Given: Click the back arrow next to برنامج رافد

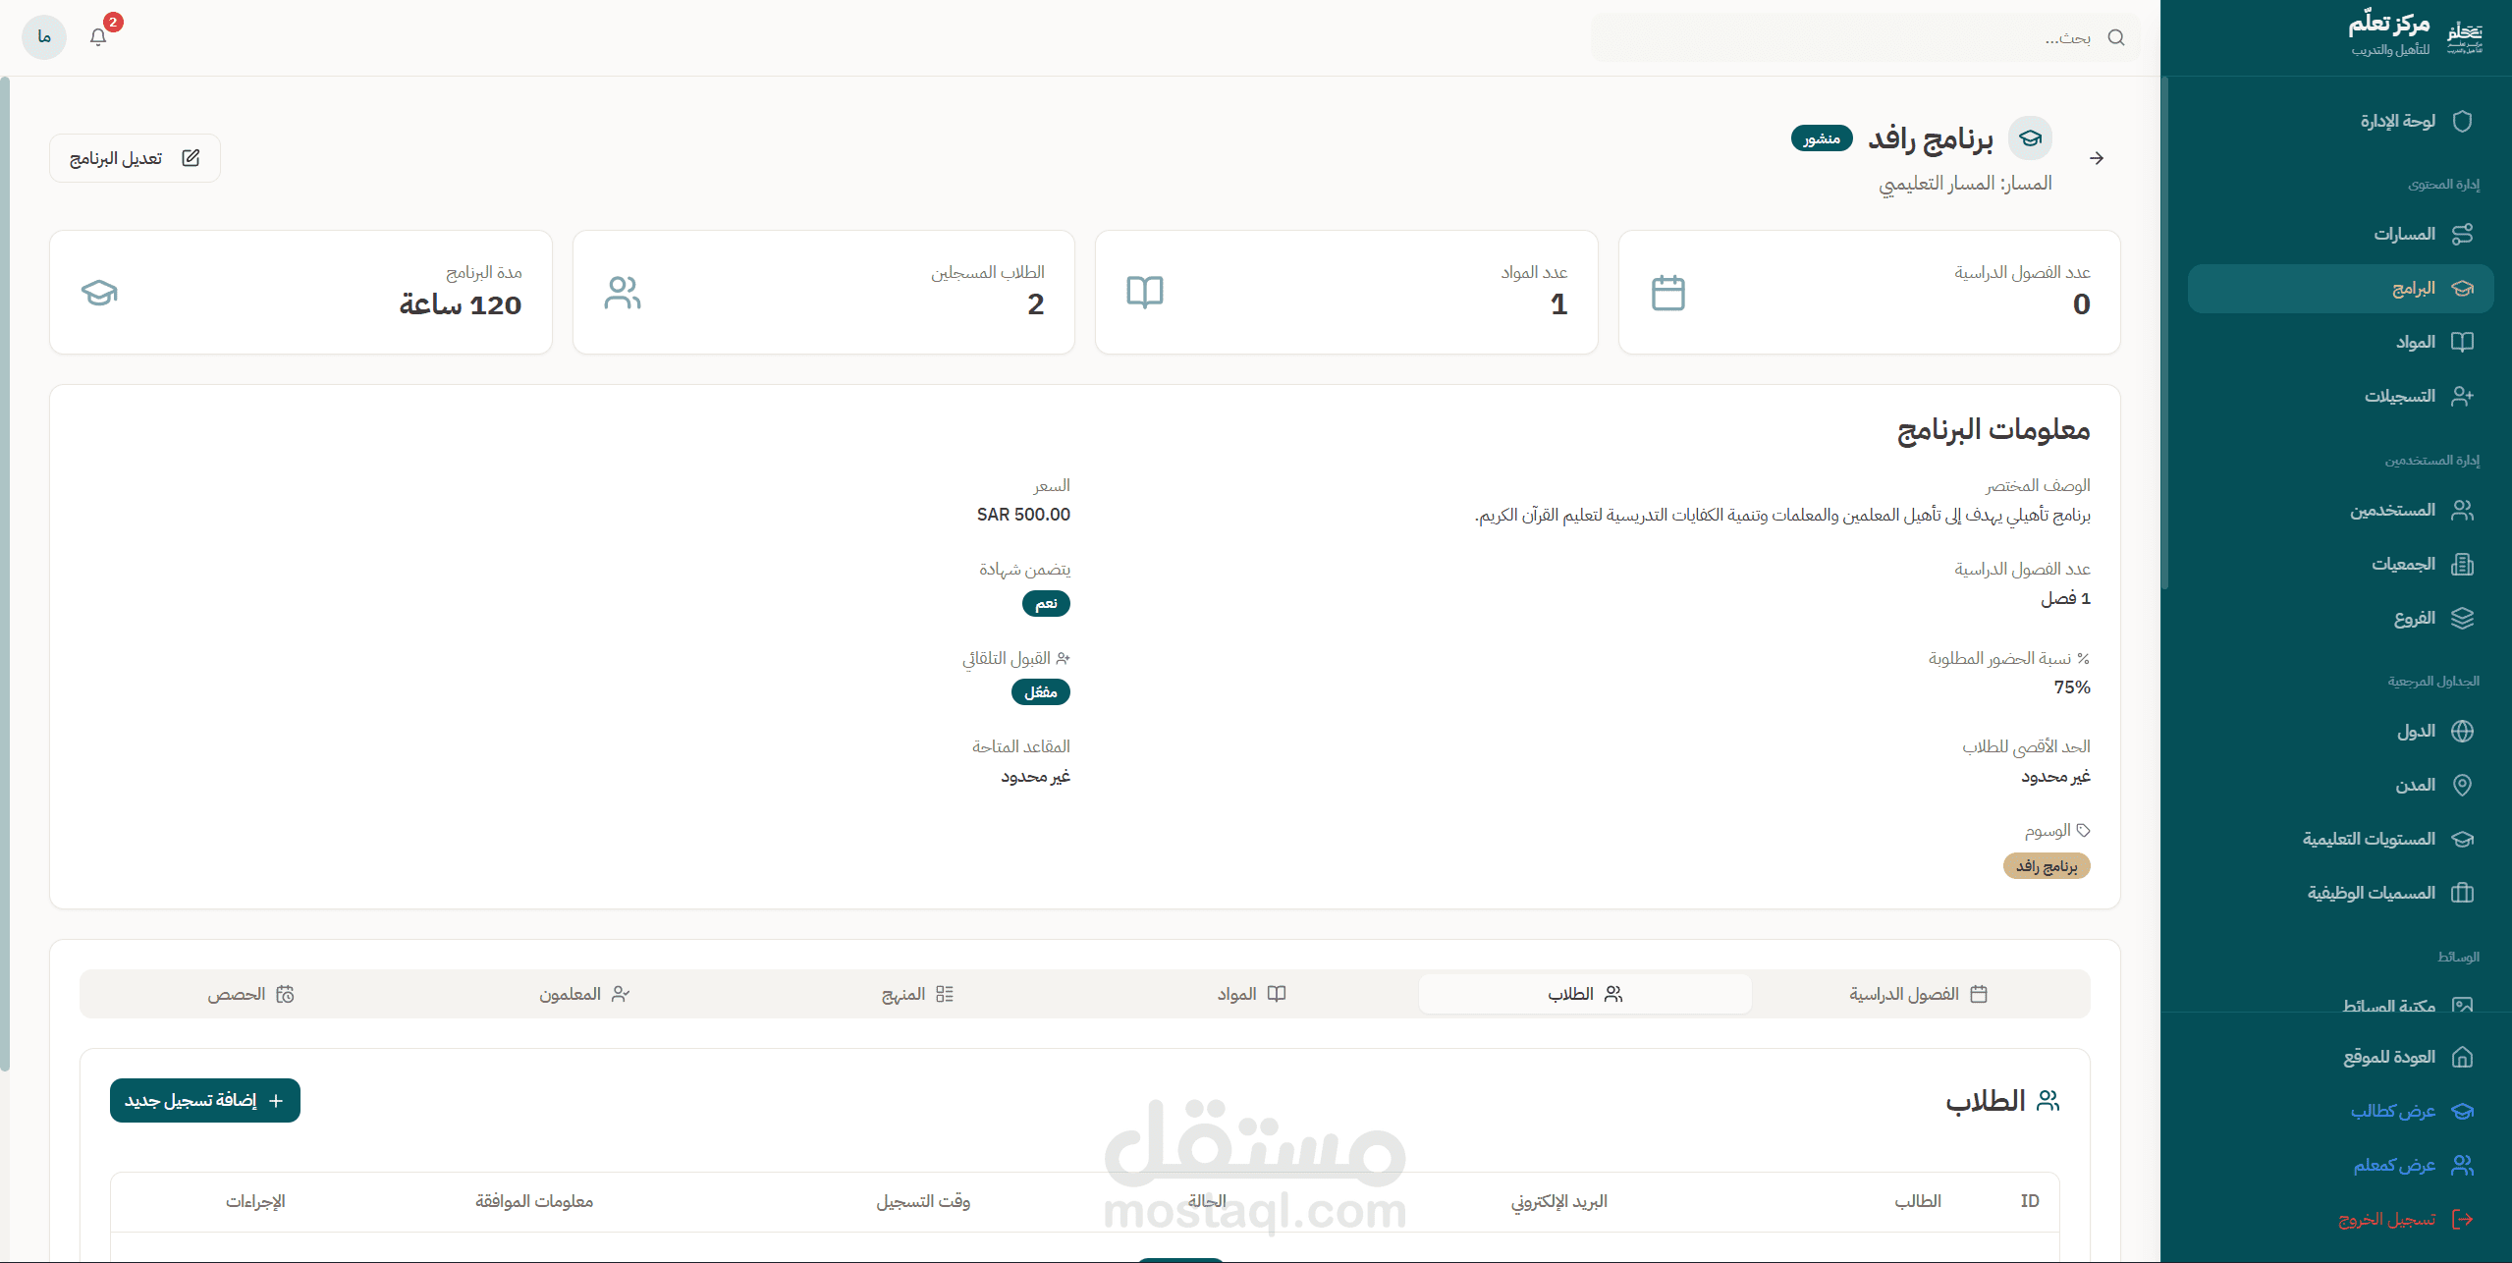Looking at the screenshot, I should [x=2097, y=158].
